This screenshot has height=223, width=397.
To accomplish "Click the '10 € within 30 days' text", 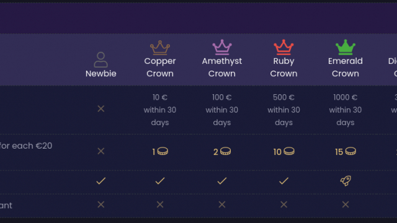I will click(160, 110).
